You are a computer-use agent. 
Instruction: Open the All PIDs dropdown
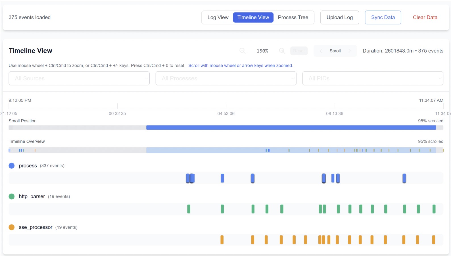point(373,78)
